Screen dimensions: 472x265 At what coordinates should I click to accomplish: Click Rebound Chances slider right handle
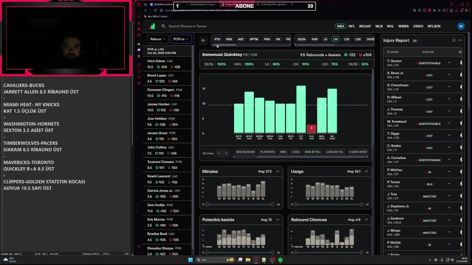(x=361, y=252)
